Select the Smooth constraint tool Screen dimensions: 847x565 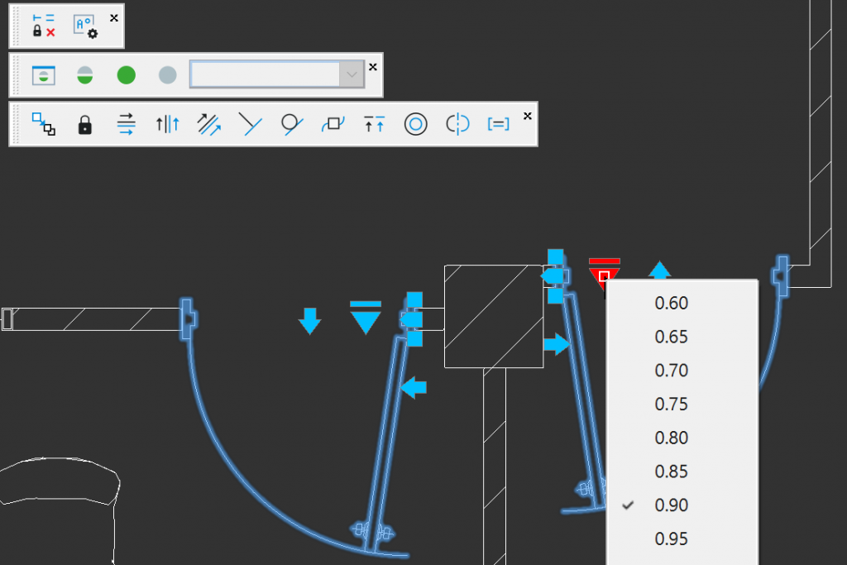pyautogui.click(x=333, y=124)
